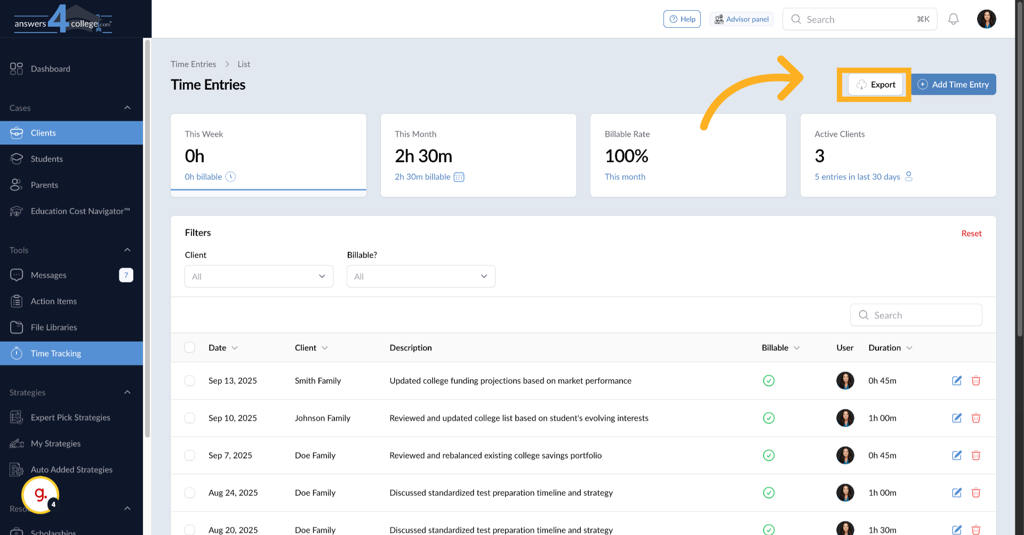Screen dimensions: 1024x535
Task: Collapse the Strategies section
Action: tap(127, 392)
